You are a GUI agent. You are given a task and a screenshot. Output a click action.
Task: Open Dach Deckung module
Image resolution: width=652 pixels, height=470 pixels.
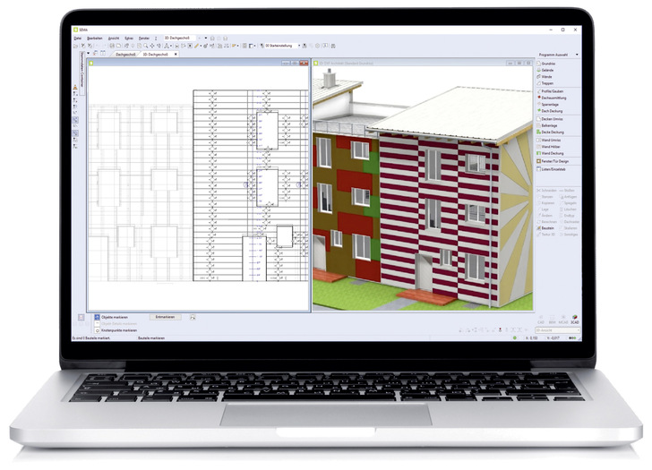tap(551, 111)
